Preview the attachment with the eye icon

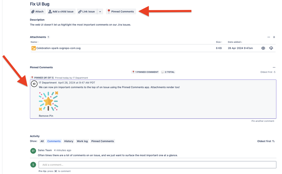point(263,48)
